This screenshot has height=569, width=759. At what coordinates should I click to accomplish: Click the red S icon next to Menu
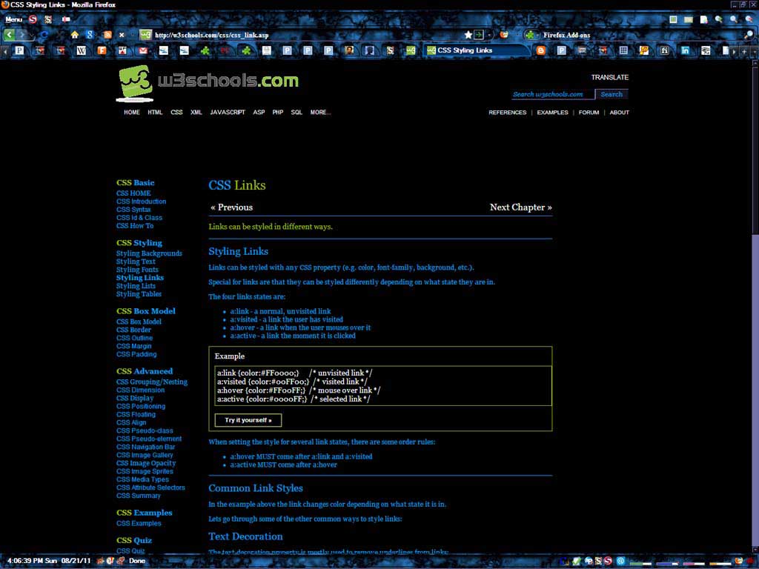33,19
